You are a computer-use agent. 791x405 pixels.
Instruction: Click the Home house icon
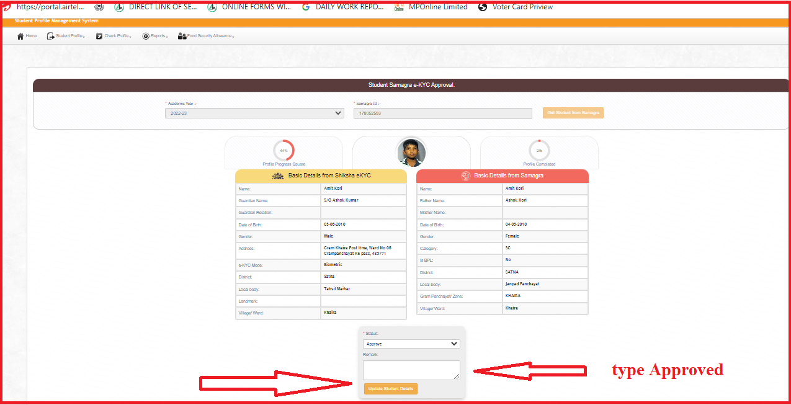coord(20,36)
